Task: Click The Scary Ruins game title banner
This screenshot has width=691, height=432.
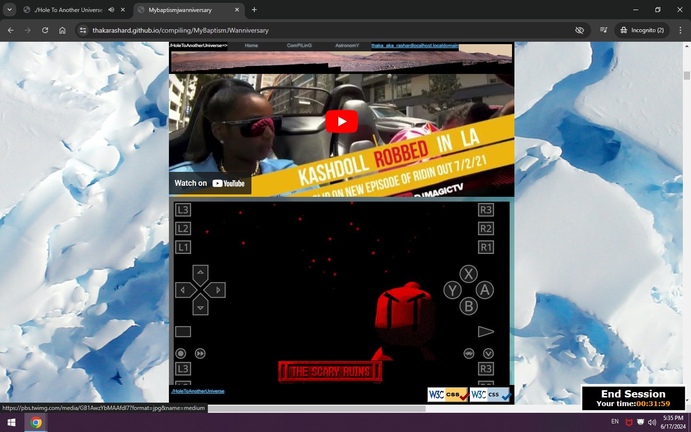Action: [330, 372]
